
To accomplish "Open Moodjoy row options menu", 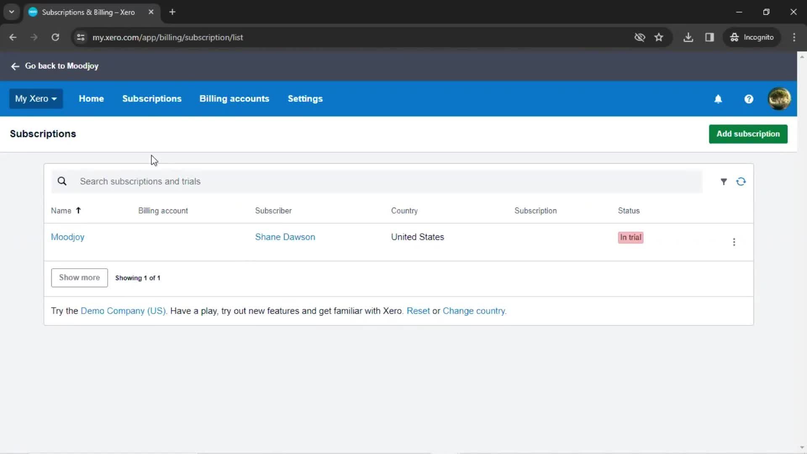I will click(x=734, y=242).
